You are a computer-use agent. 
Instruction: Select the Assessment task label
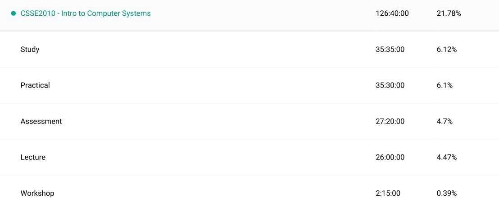[x=41, y=121]
